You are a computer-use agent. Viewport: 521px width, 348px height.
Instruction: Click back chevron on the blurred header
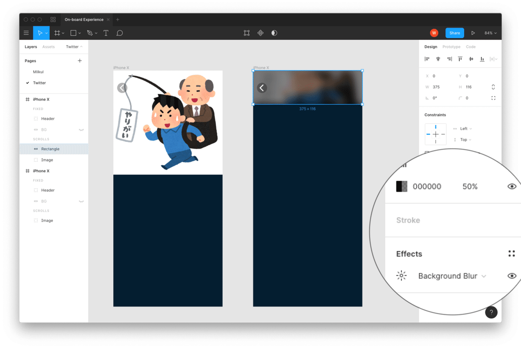tap(262, 88)
